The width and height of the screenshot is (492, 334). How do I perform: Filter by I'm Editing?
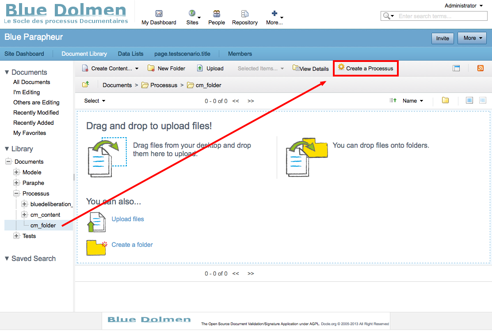tap(27, 92)
